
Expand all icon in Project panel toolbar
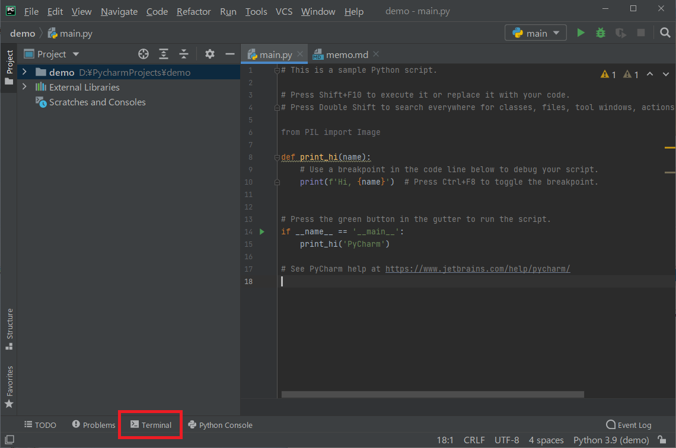click(x=164, y=54)
